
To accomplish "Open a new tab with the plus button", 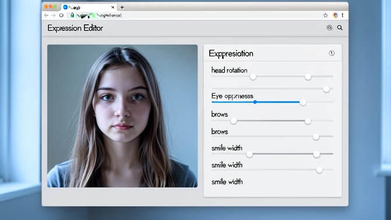I will point(122,7).
